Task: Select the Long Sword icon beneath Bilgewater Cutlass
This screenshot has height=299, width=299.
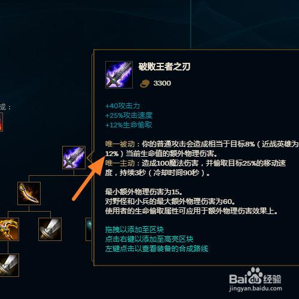Action: (x=50, y=229)
